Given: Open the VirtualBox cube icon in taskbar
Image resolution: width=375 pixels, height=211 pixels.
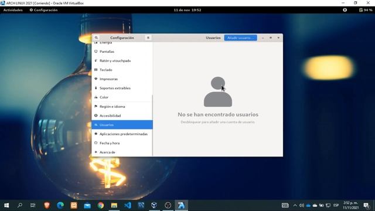Looking at the screenshot, I should [x=154, y=205].
